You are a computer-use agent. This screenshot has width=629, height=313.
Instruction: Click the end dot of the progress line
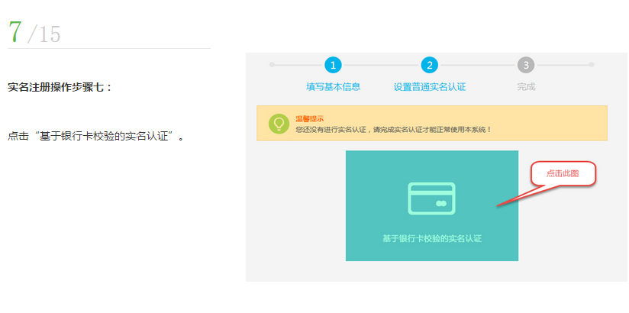tap(591, 65)
